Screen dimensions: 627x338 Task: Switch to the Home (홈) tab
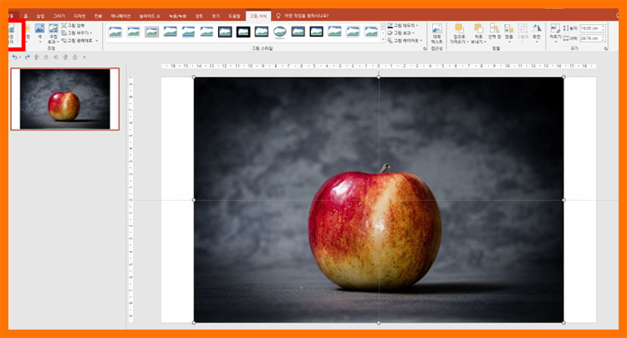26,16
